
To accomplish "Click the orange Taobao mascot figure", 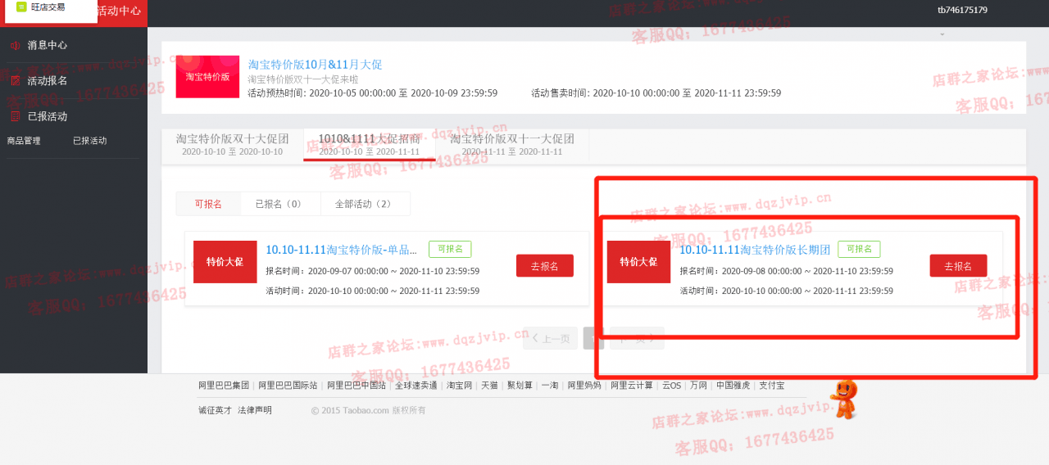I will point(843,399).
